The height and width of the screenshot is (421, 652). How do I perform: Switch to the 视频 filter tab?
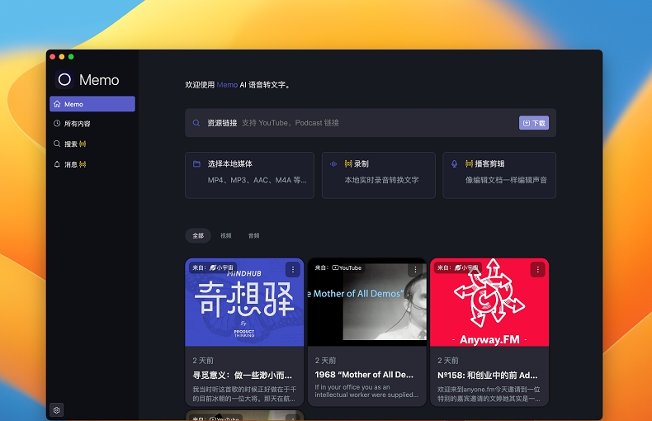[x=226, y=235]
